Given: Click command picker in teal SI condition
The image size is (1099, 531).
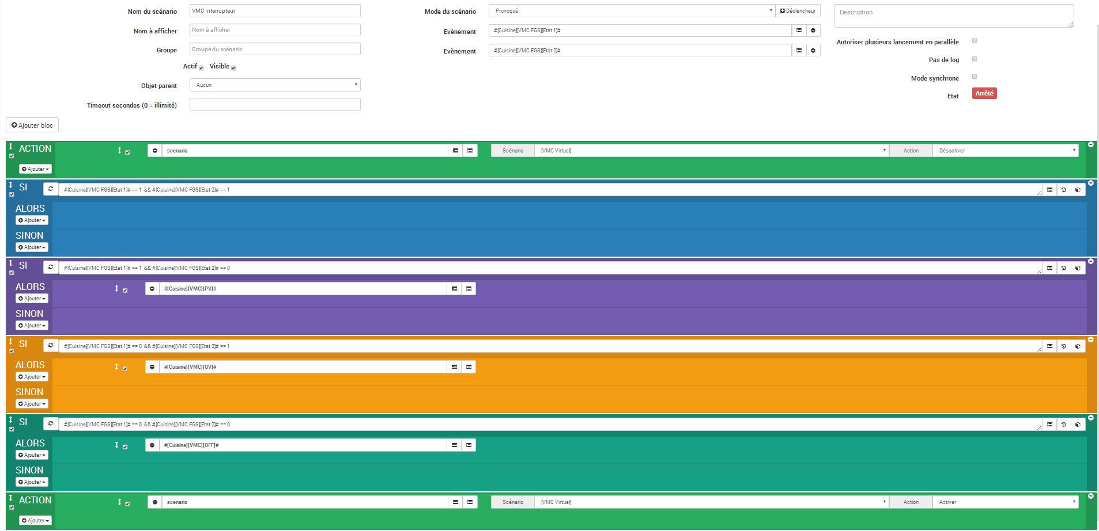Looking at the screenshot, I should click(x=1049, y=425).
